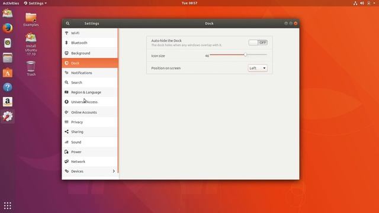Select the Network label in sidebar

[x=78, y=162]
